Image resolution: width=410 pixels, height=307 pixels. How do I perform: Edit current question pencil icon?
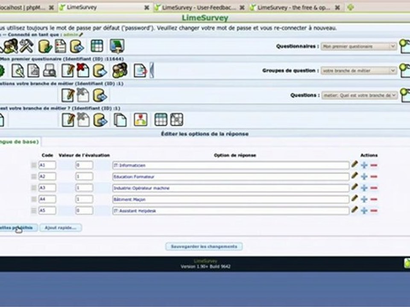[x=68, y=120]
